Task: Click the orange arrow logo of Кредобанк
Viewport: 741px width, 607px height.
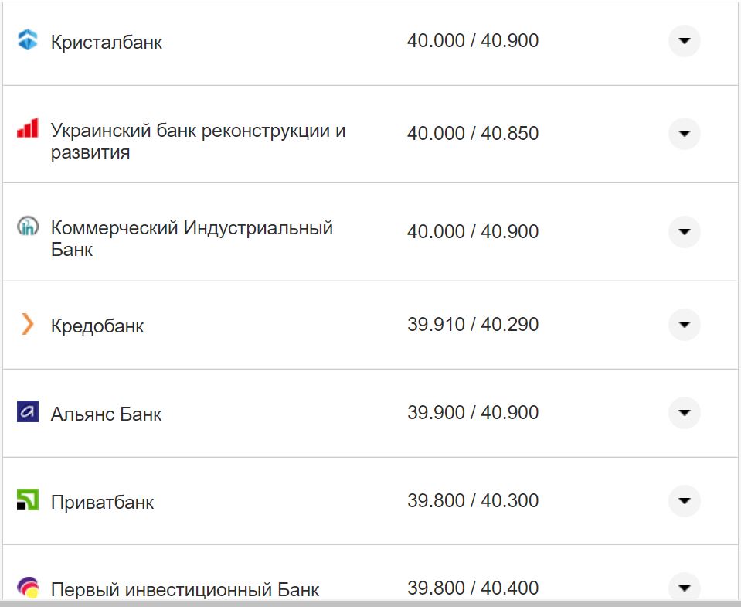Action: 28,326
